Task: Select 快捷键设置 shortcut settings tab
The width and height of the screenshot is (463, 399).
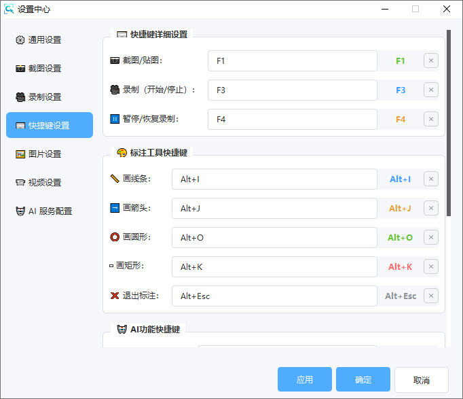Action: (x=50, y=125)
